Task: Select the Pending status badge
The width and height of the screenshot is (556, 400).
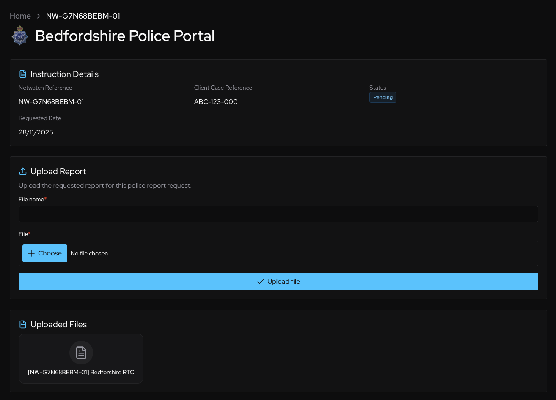Action: click(x=383, y=97)
